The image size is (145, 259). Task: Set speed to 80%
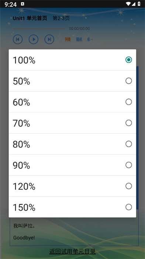pyautogui.click(x=72, y=144)
